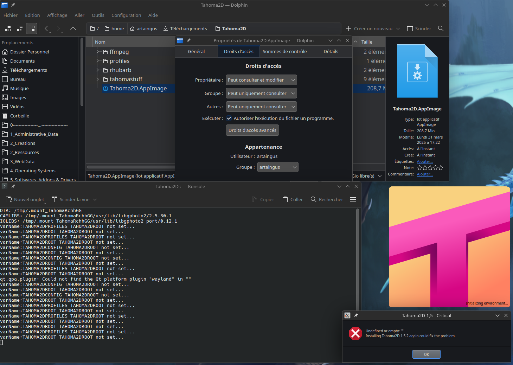
Task: Click Dolphin horizontal scrollbar
Action: point(130,167)
